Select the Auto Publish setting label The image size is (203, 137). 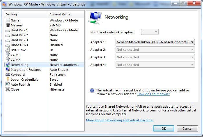20,84
